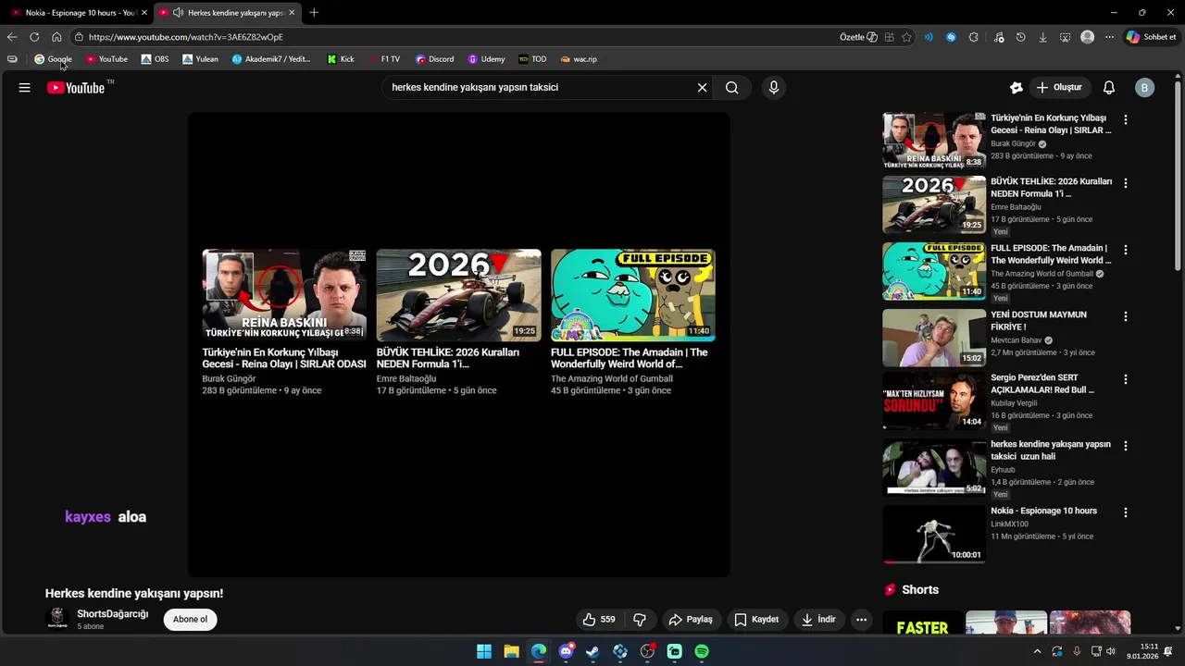Play the Gumball Full Episode endscreen thumbnail
Image resolution: width=1185 pixels, height=666 pixels.
click(632, 295)
